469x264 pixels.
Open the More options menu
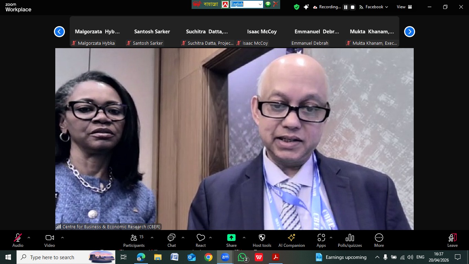tap(379, 240)
